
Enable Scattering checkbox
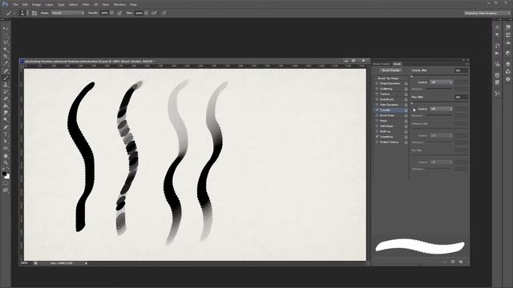(x=377, y=89)
